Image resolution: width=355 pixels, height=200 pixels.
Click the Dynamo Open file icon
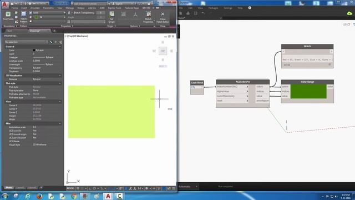(x=188, y=13)
